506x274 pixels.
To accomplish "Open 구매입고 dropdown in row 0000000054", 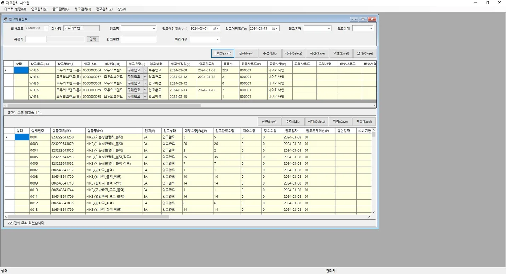I will 145,70.
